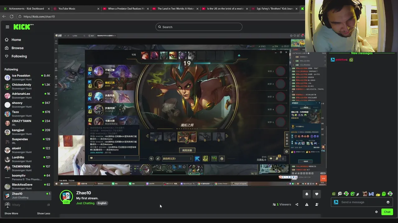Insert the blue 'DE' emote

point(371,194)
